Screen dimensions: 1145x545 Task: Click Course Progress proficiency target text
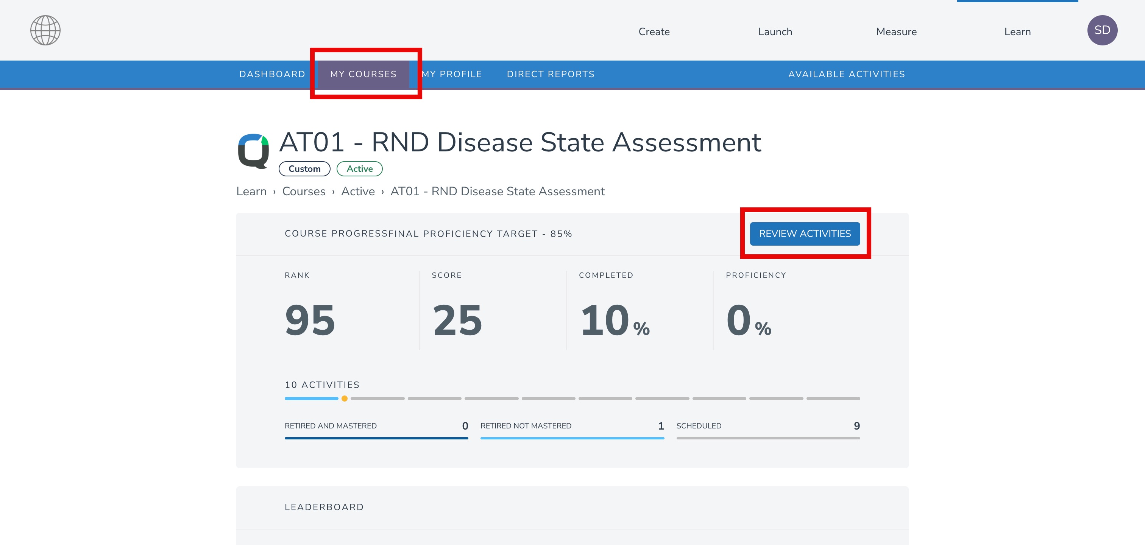(428, 234)
